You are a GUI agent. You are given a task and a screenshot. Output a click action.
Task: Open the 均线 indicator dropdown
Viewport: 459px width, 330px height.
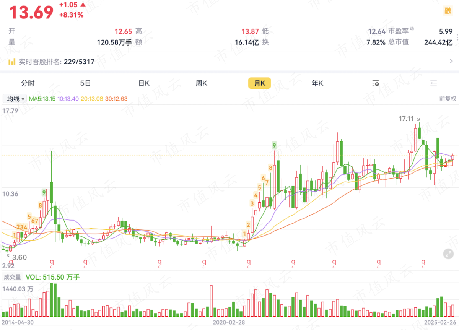15,99
